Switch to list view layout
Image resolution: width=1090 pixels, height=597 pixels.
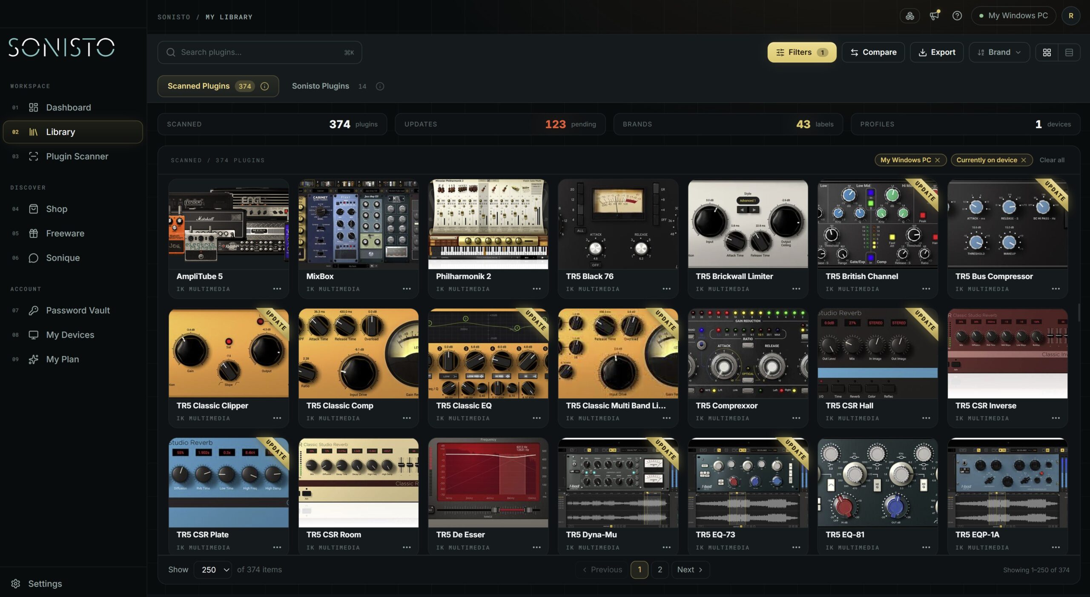1069,52
